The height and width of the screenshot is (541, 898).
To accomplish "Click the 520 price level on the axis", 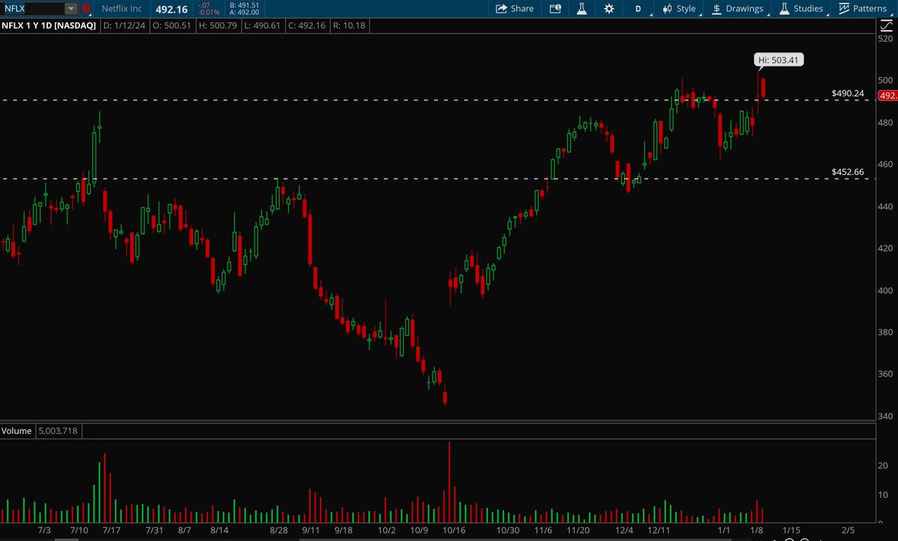I will pos(885,38).
